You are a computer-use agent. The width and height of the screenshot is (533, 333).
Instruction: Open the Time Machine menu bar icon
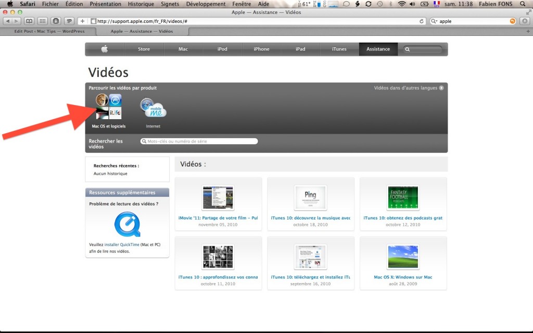379,4
